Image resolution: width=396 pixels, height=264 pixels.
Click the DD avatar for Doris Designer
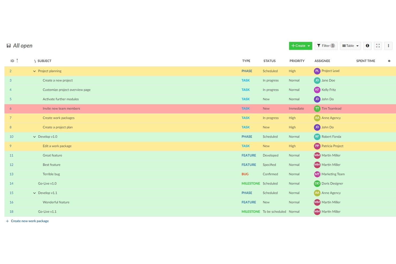click(x=317, y=183)
